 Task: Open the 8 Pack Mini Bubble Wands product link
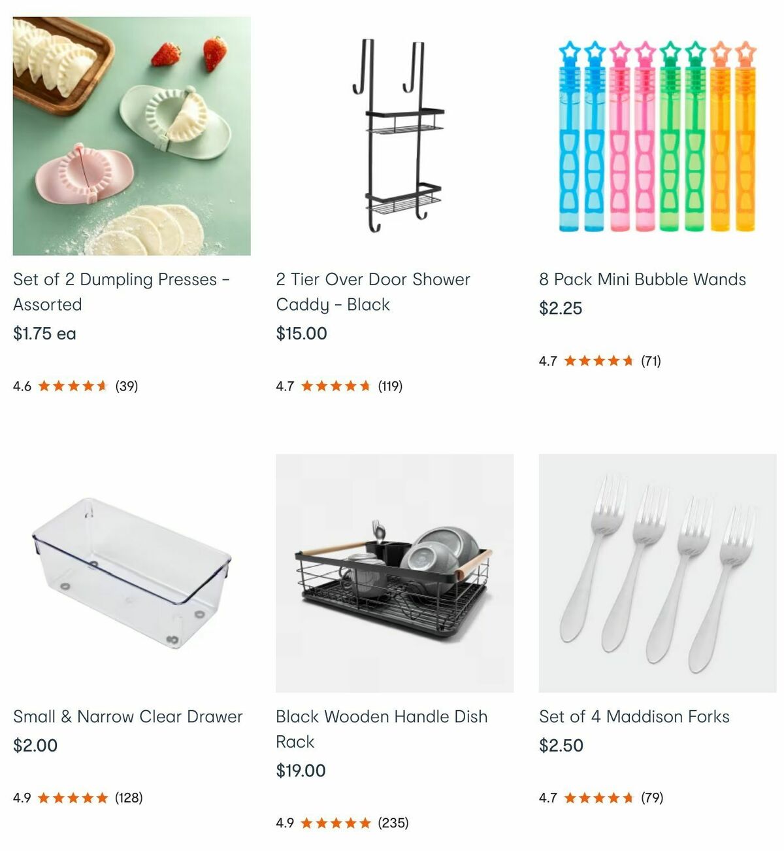(x=642, y=279)
